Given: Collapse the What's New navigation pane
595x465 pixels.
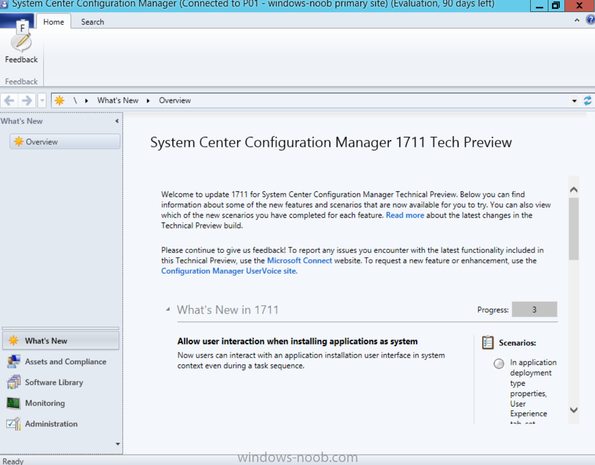Looking at the screenshot, I should click(117, 121).
